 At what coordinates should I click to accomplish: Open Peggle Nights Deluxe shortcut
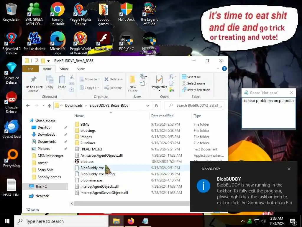coord(80,14)
